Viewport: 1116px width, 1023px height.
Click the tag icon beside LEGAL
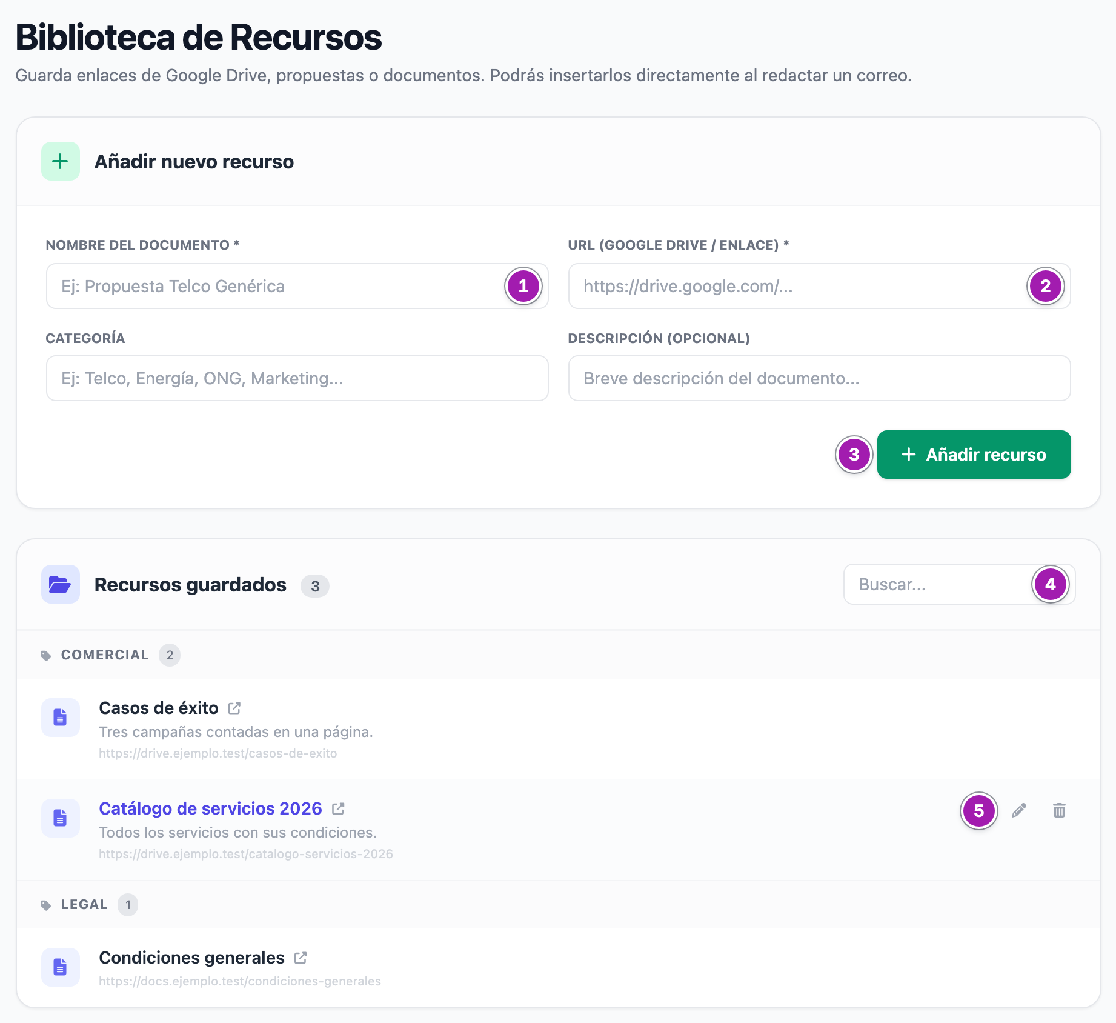(46, 905)
